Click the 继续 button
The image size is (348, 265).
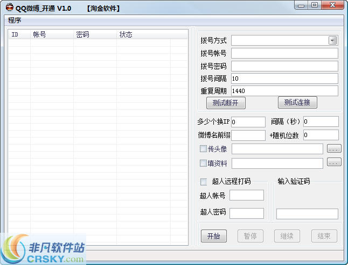tap(287, 236)
